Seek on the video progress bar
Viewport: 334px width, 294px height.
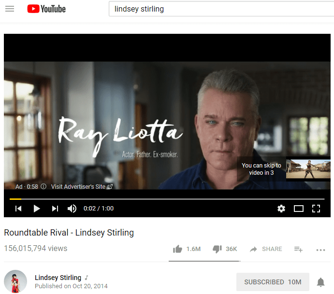click(x=167, y=199)
